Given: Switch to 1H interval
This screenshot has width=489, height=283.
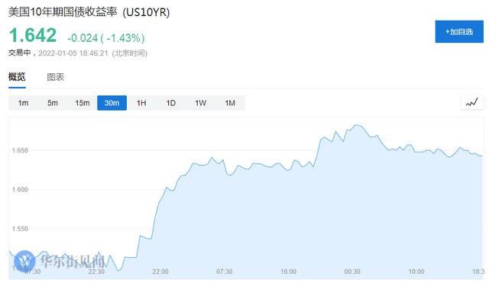Looking at the screenshot, I should (141, 103).
